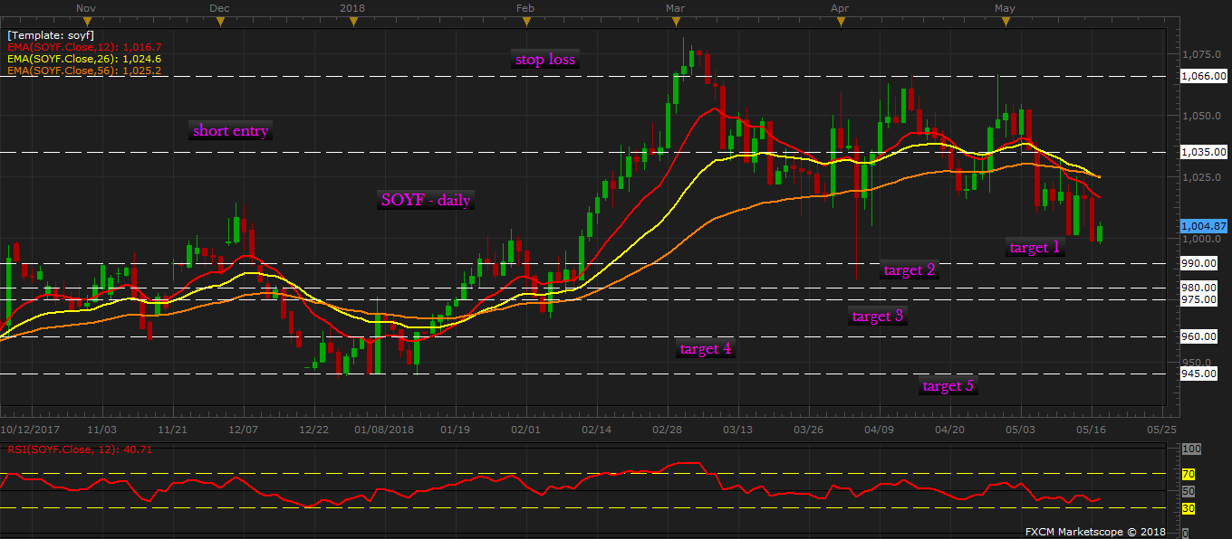Select the 'stop loss' chart label
The height and width of the screenshot is (539, 1232).
544,60
